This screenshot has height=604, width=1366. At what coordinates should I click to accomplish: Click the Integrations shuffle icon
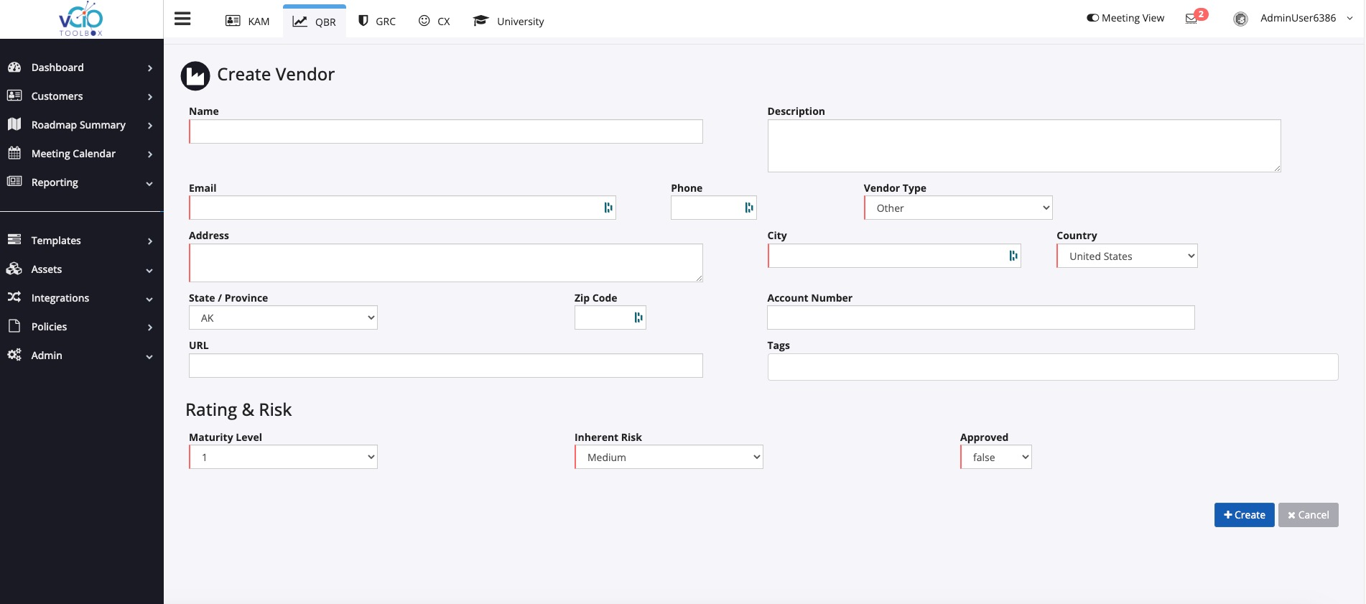click(14, 297)
